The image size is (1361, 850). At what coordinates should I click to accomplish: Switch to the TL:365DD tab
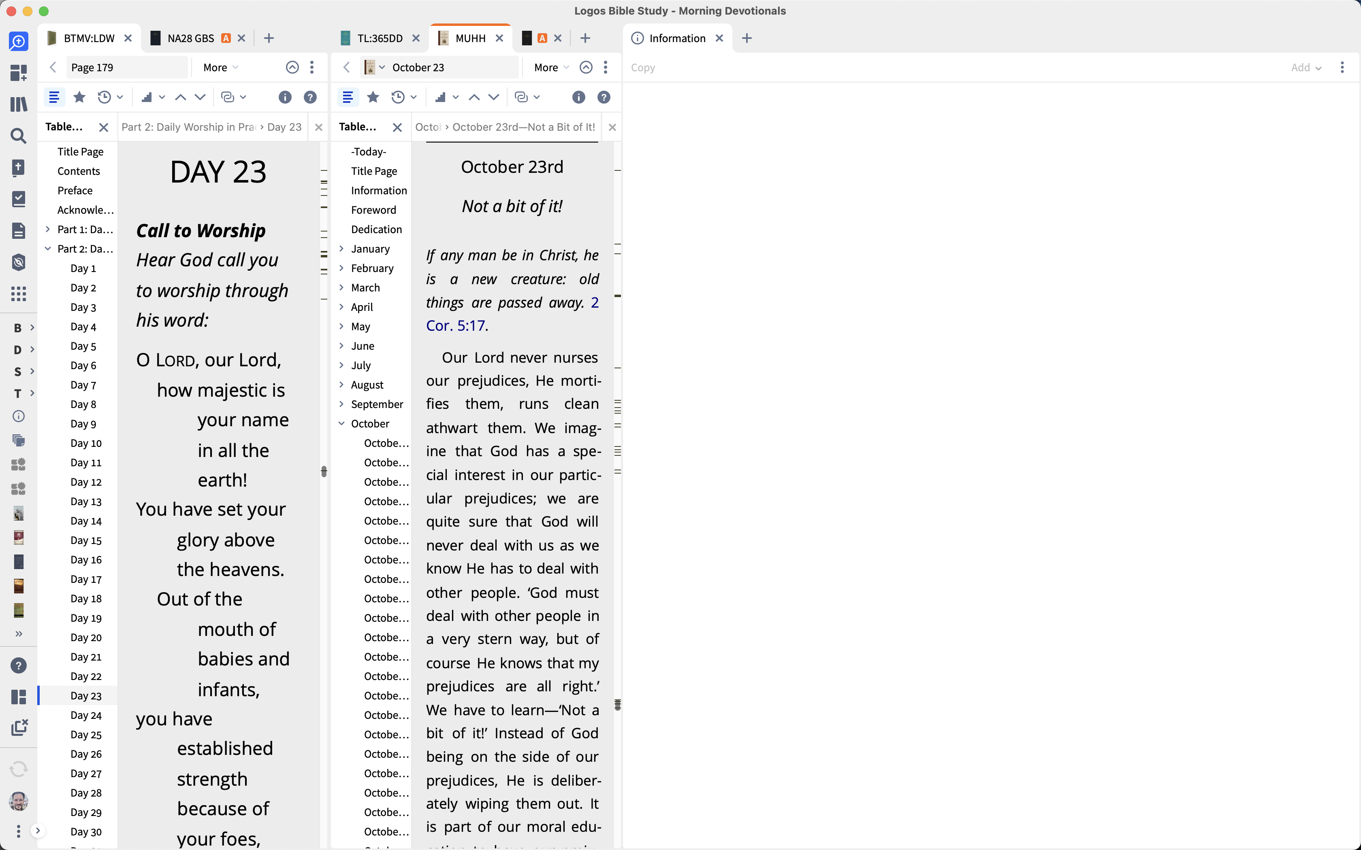pos(380,38)
